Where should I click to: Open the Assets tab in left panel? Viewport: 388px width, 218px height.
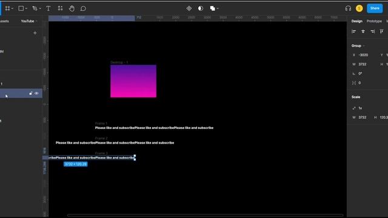tap(4, 21)
